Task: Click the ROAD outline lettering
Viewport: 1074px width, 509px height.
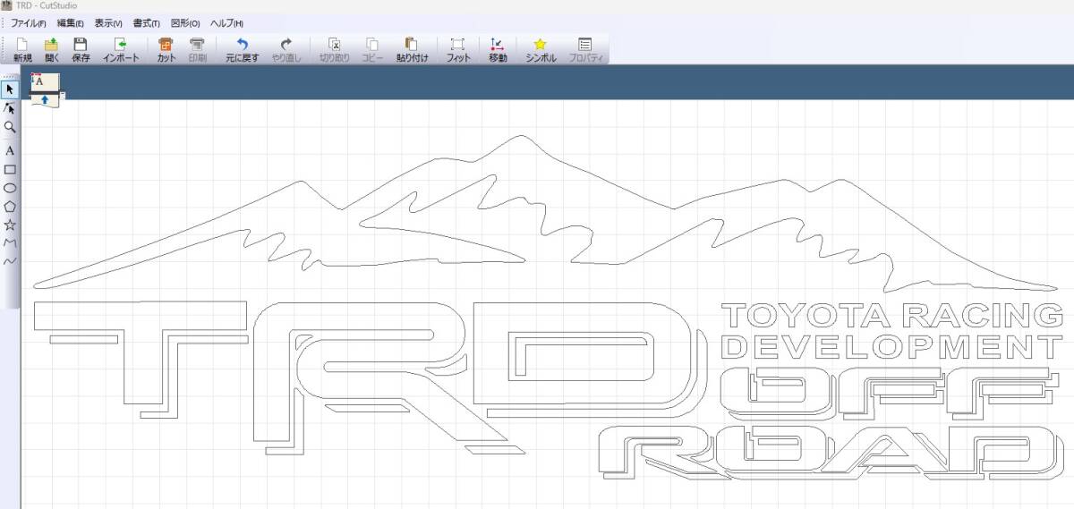Action: pyautogui.click(x=831, y=453)
